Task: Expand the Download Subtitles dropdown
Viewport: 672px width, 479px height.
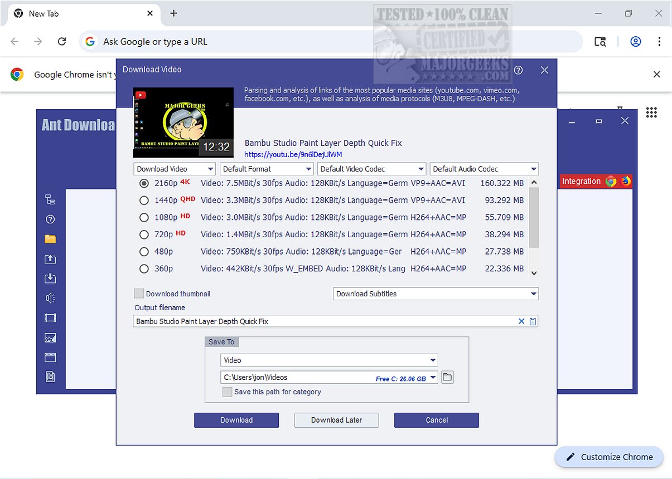Action: tap(436, 294)
